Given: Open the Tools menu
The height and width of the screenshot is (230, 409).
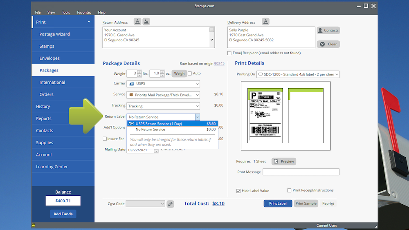Looking at the screenshot, I should click(x=66, y=13).
